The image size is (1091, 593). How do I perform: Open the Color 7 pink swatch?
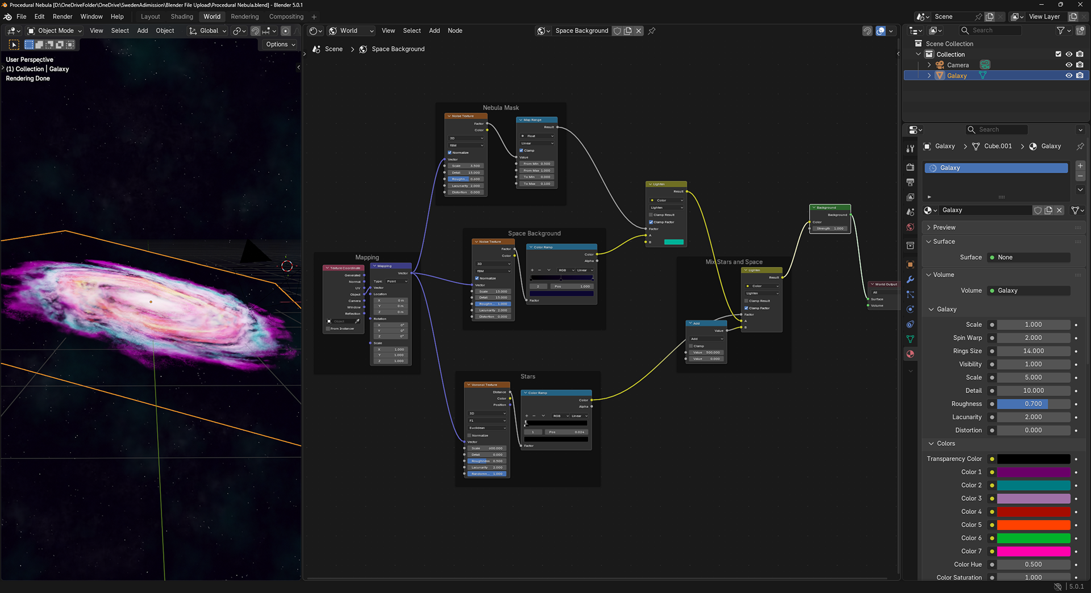click(x=1034, y=552)
